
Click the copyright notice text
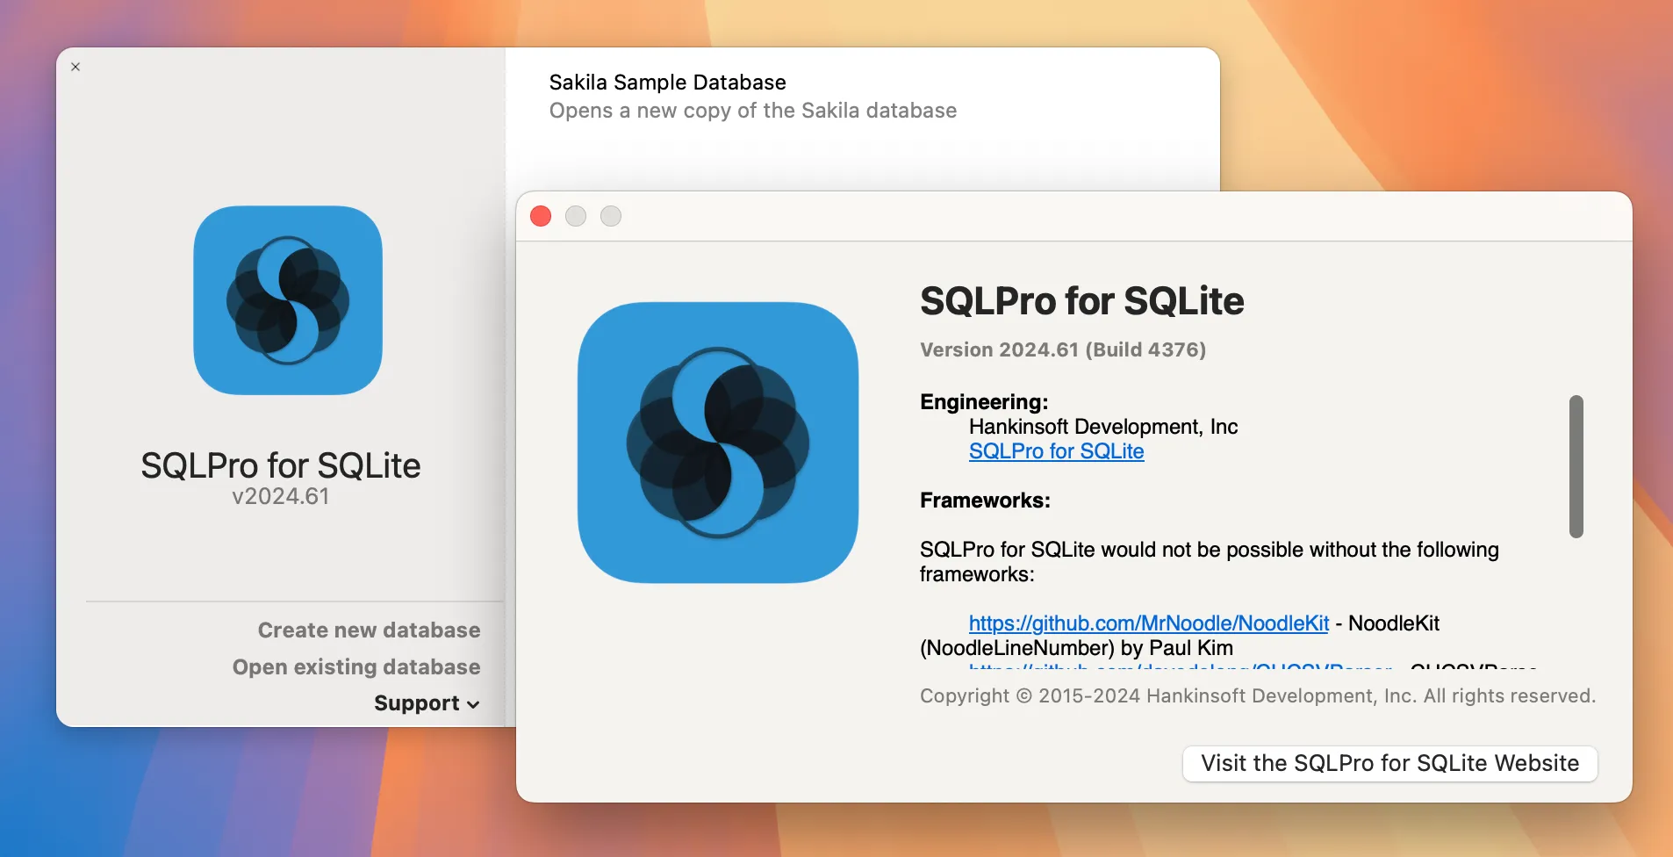point(1258,696)
